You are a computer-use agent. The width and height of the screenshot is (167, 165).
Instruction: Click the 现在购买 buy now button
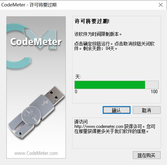point(147,155)
